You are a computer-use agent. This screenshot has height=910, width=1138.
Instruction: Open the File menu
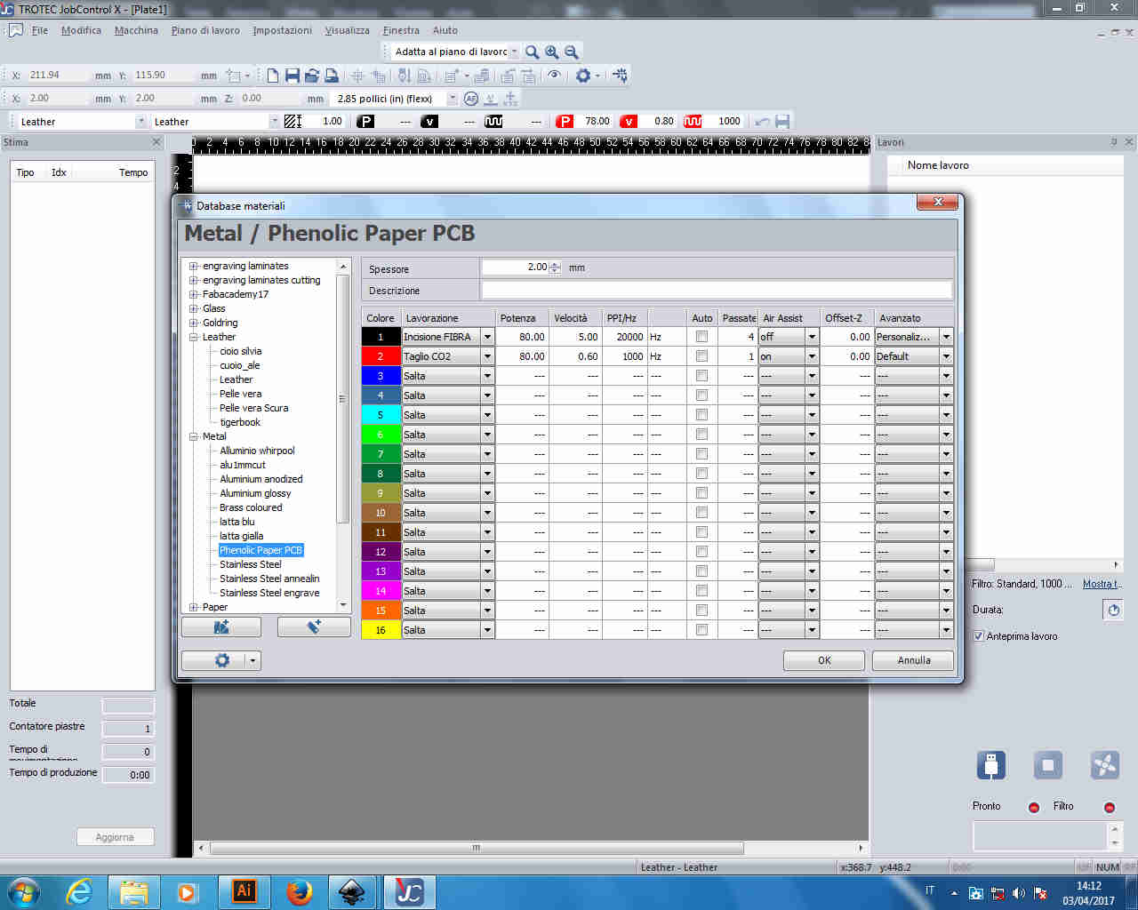(x=40, y=30)
